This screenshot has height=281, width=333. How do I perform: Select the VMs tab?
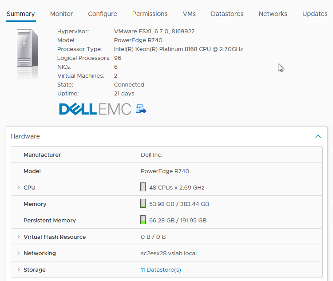189,14
